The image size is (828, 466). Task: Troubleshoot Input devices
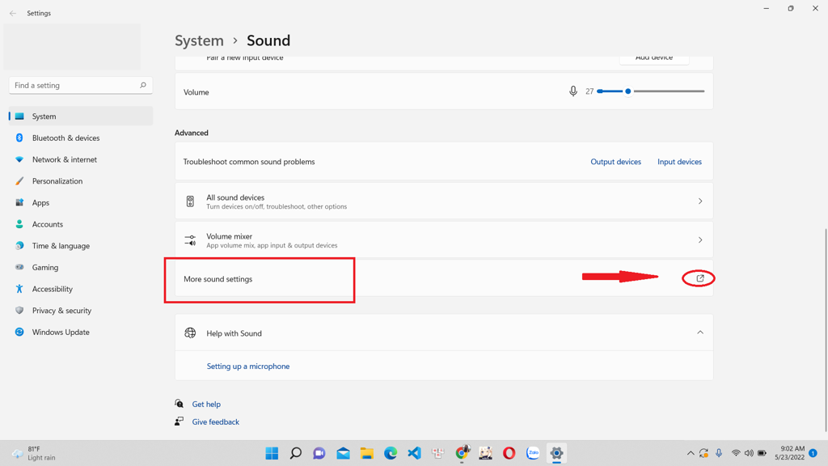[x=679, y=162]
